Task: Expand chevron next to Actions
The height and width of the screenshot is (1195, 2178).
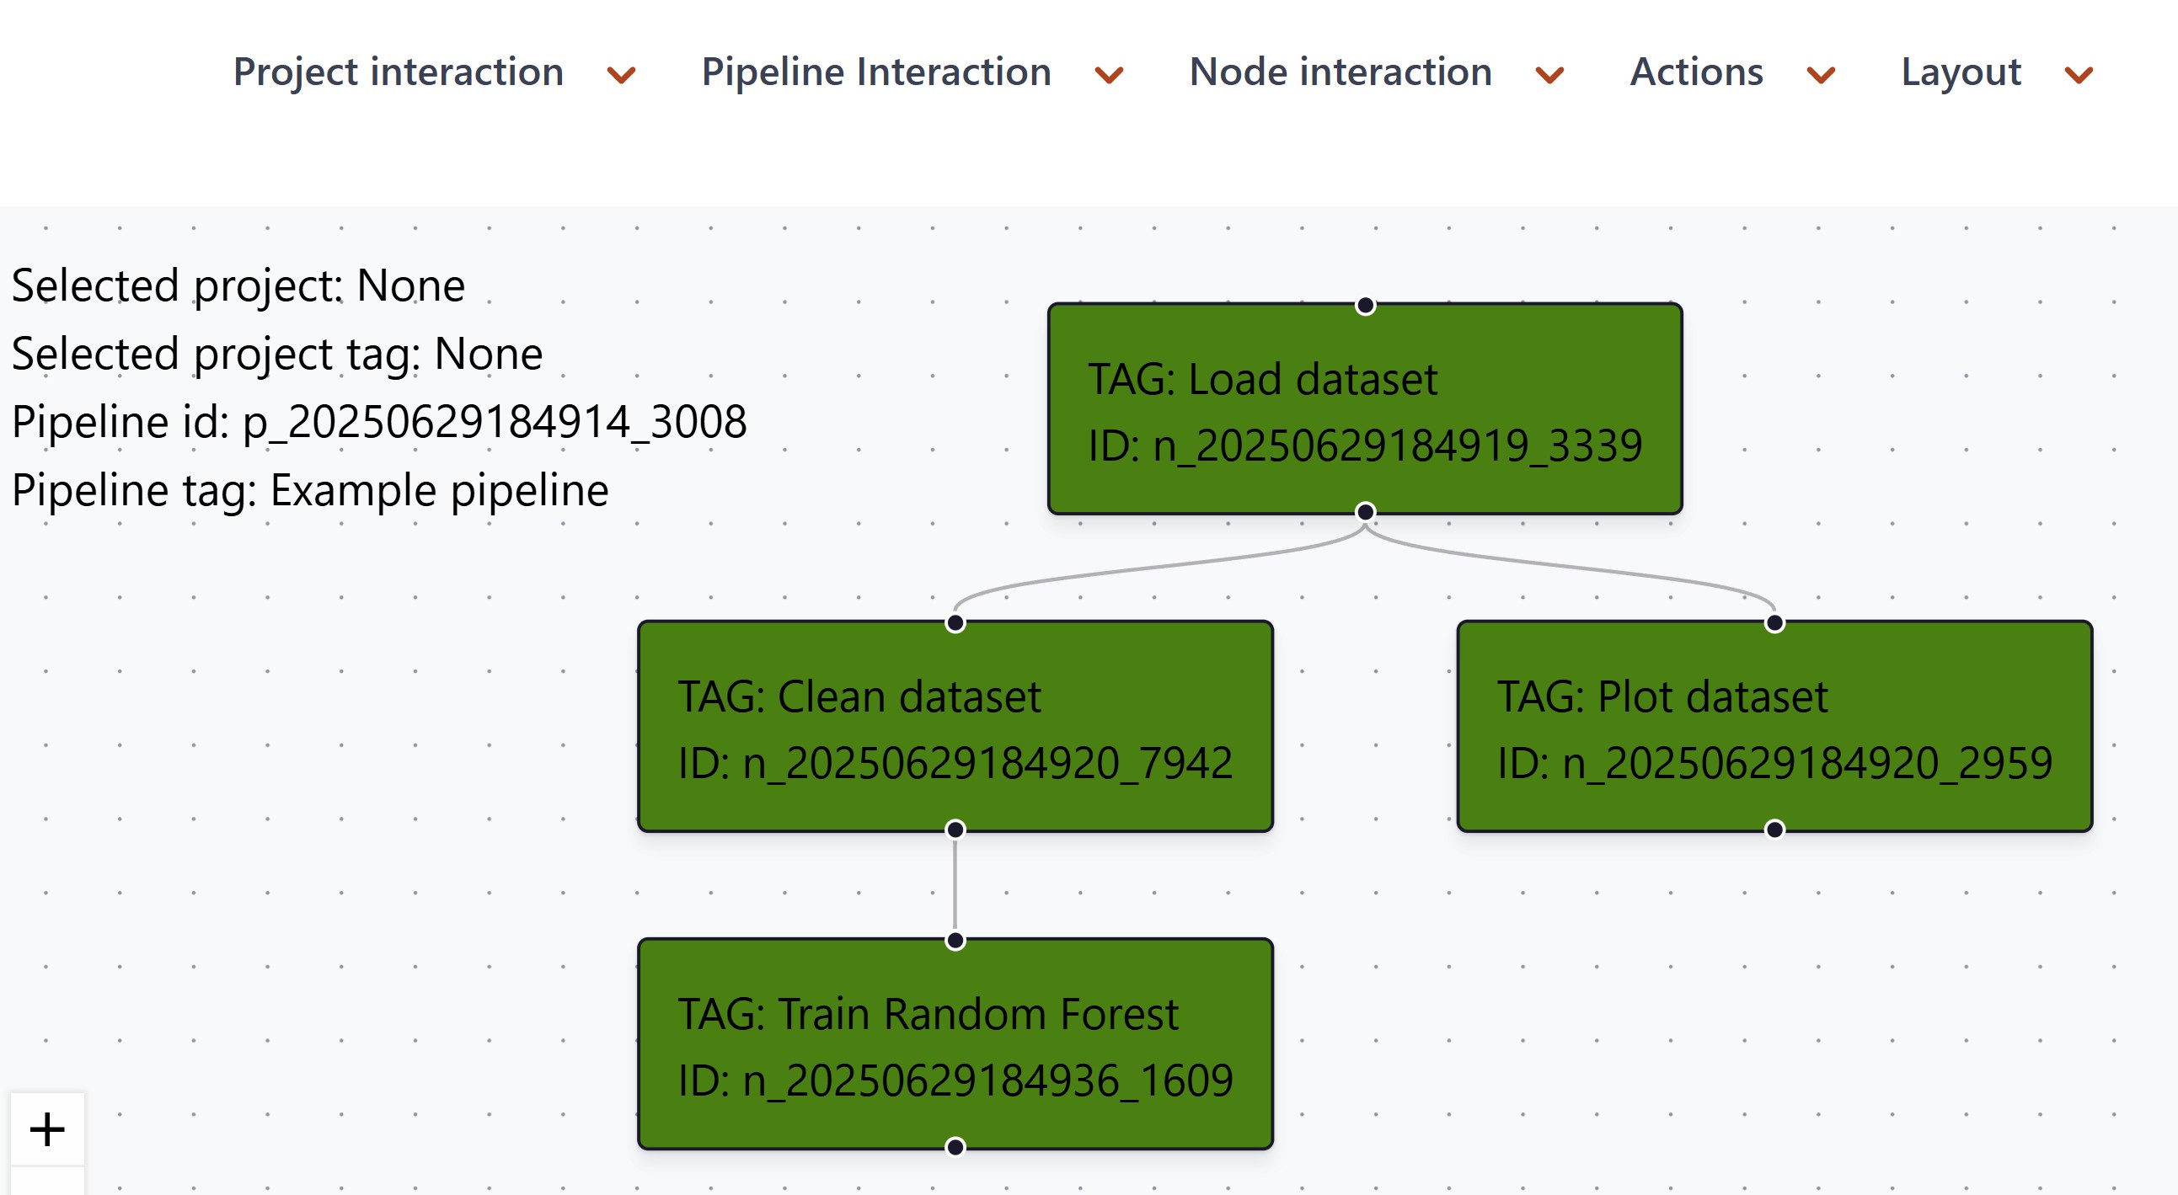Action: (1822, 75)
